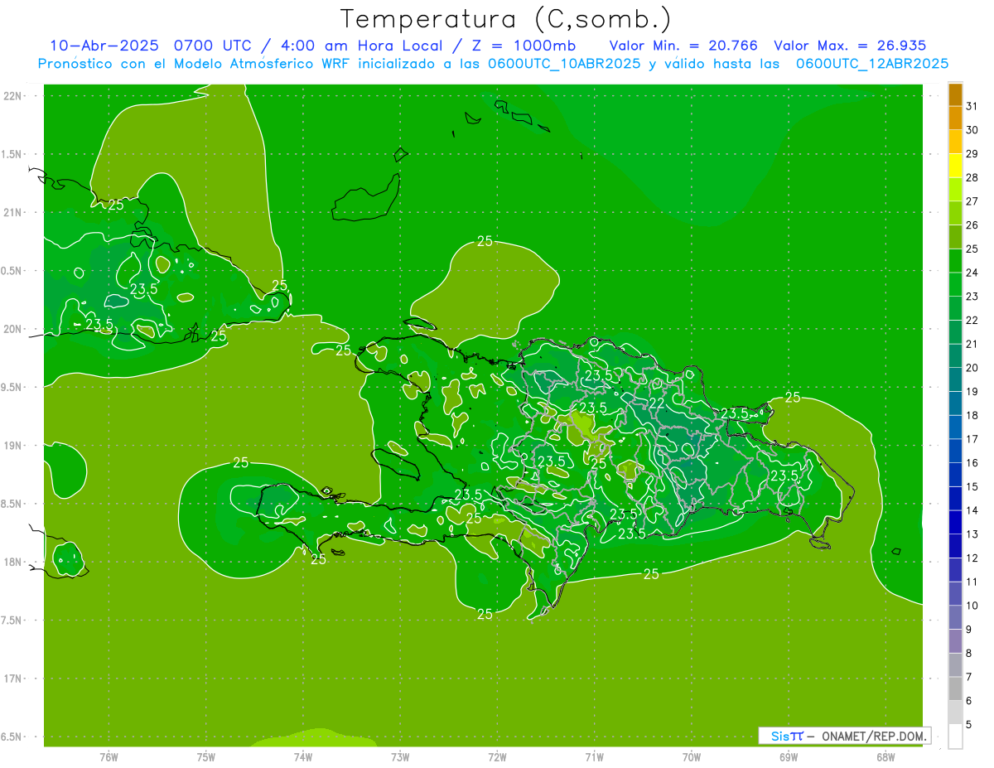Click the "27" value on the color legend
Image resolution: width=994 pixels, height=768 pixels.
point(972,201)
